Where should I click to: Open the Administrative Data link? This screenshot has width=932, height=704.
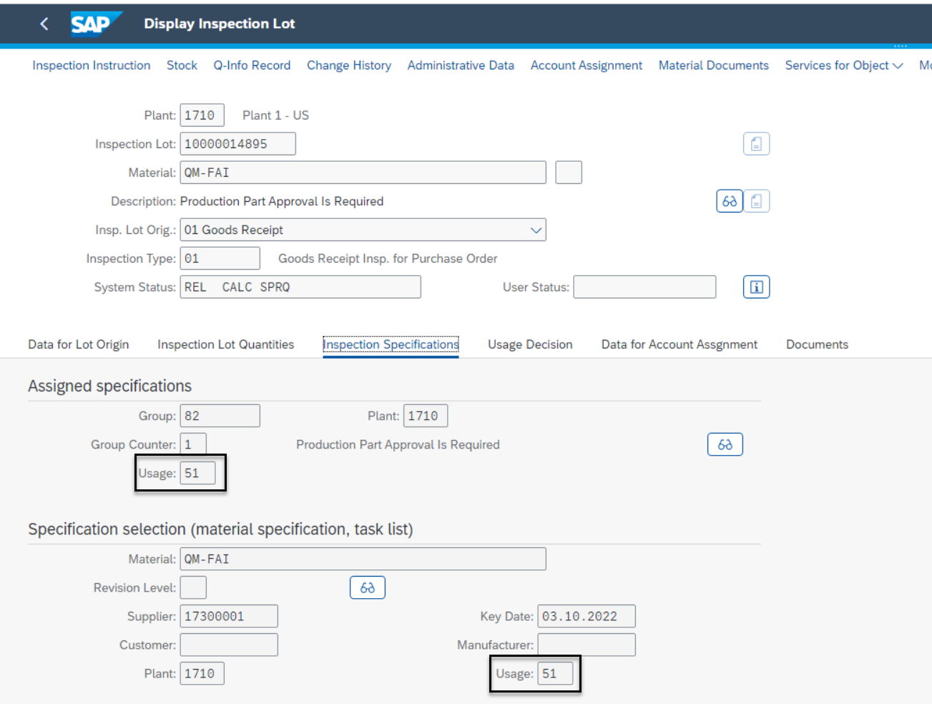tap(460, 65)
